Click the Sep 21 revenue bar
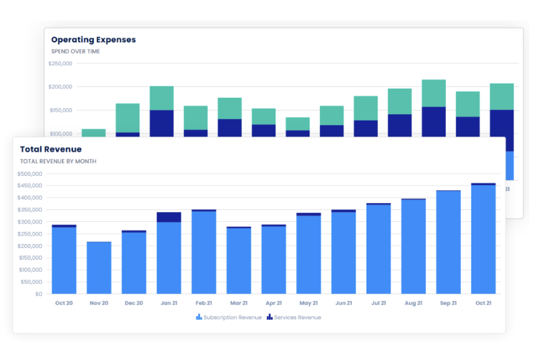Image resolution: width=552 pixels, height=343 pixels. click(x=448, y=242)
